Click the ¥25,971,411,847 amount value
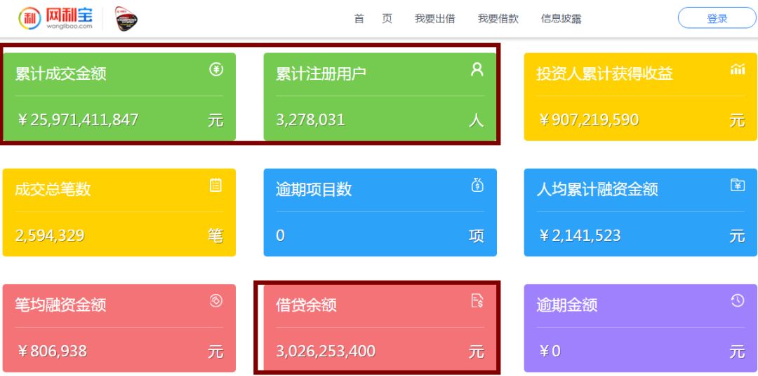Screen dimensions: 758x376 (77, 120)
